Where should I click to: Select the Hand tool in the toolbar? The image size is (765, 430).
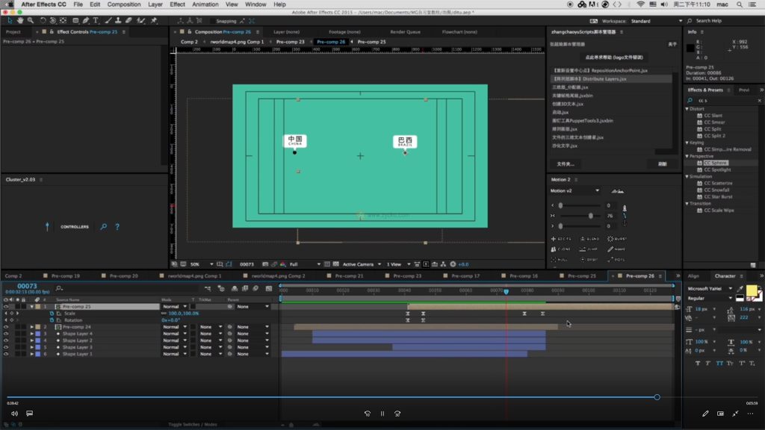point(19,20)
